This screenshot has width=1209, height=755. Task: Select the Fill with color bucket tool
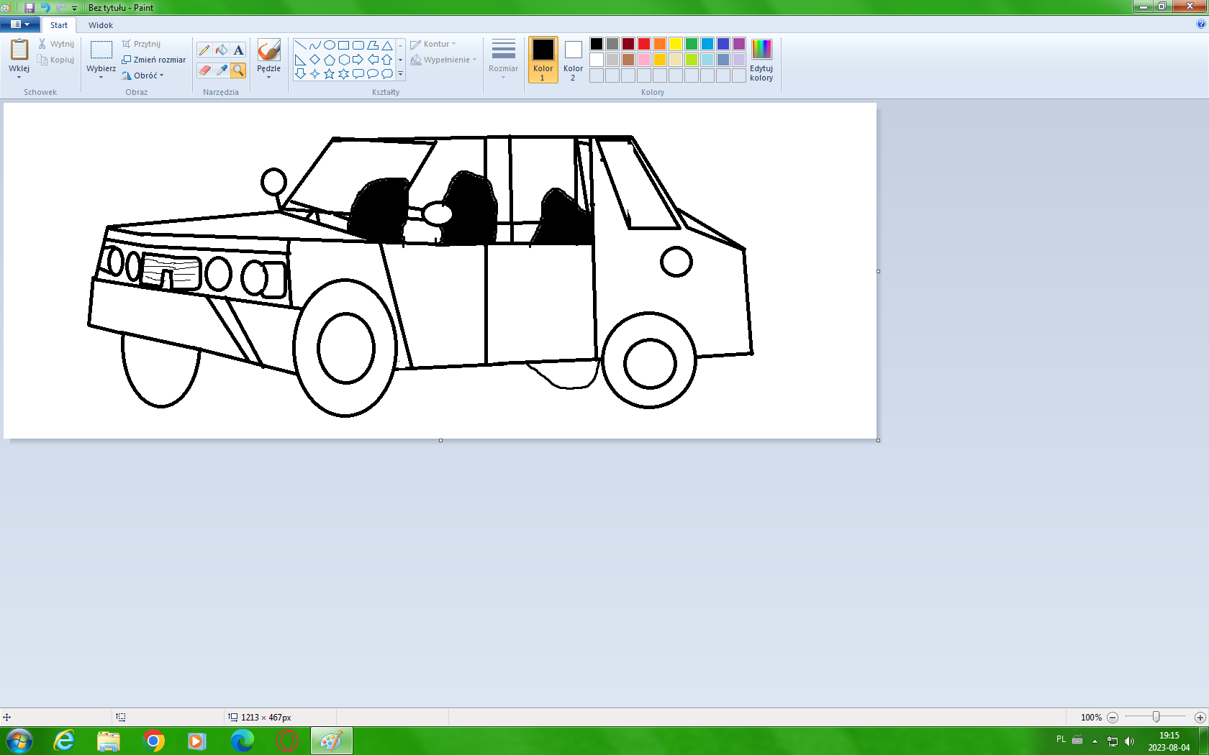(222, 50)
